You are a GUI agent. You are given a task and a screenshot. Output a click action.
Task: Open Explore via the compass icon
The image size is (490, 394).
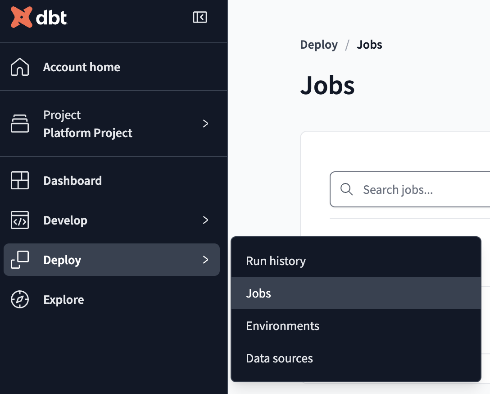pyautogui.click(x=20, y=299)
